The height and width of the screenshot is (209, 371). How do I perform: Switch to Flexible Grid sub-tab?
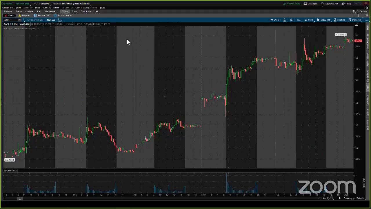[x=42, y=15]
